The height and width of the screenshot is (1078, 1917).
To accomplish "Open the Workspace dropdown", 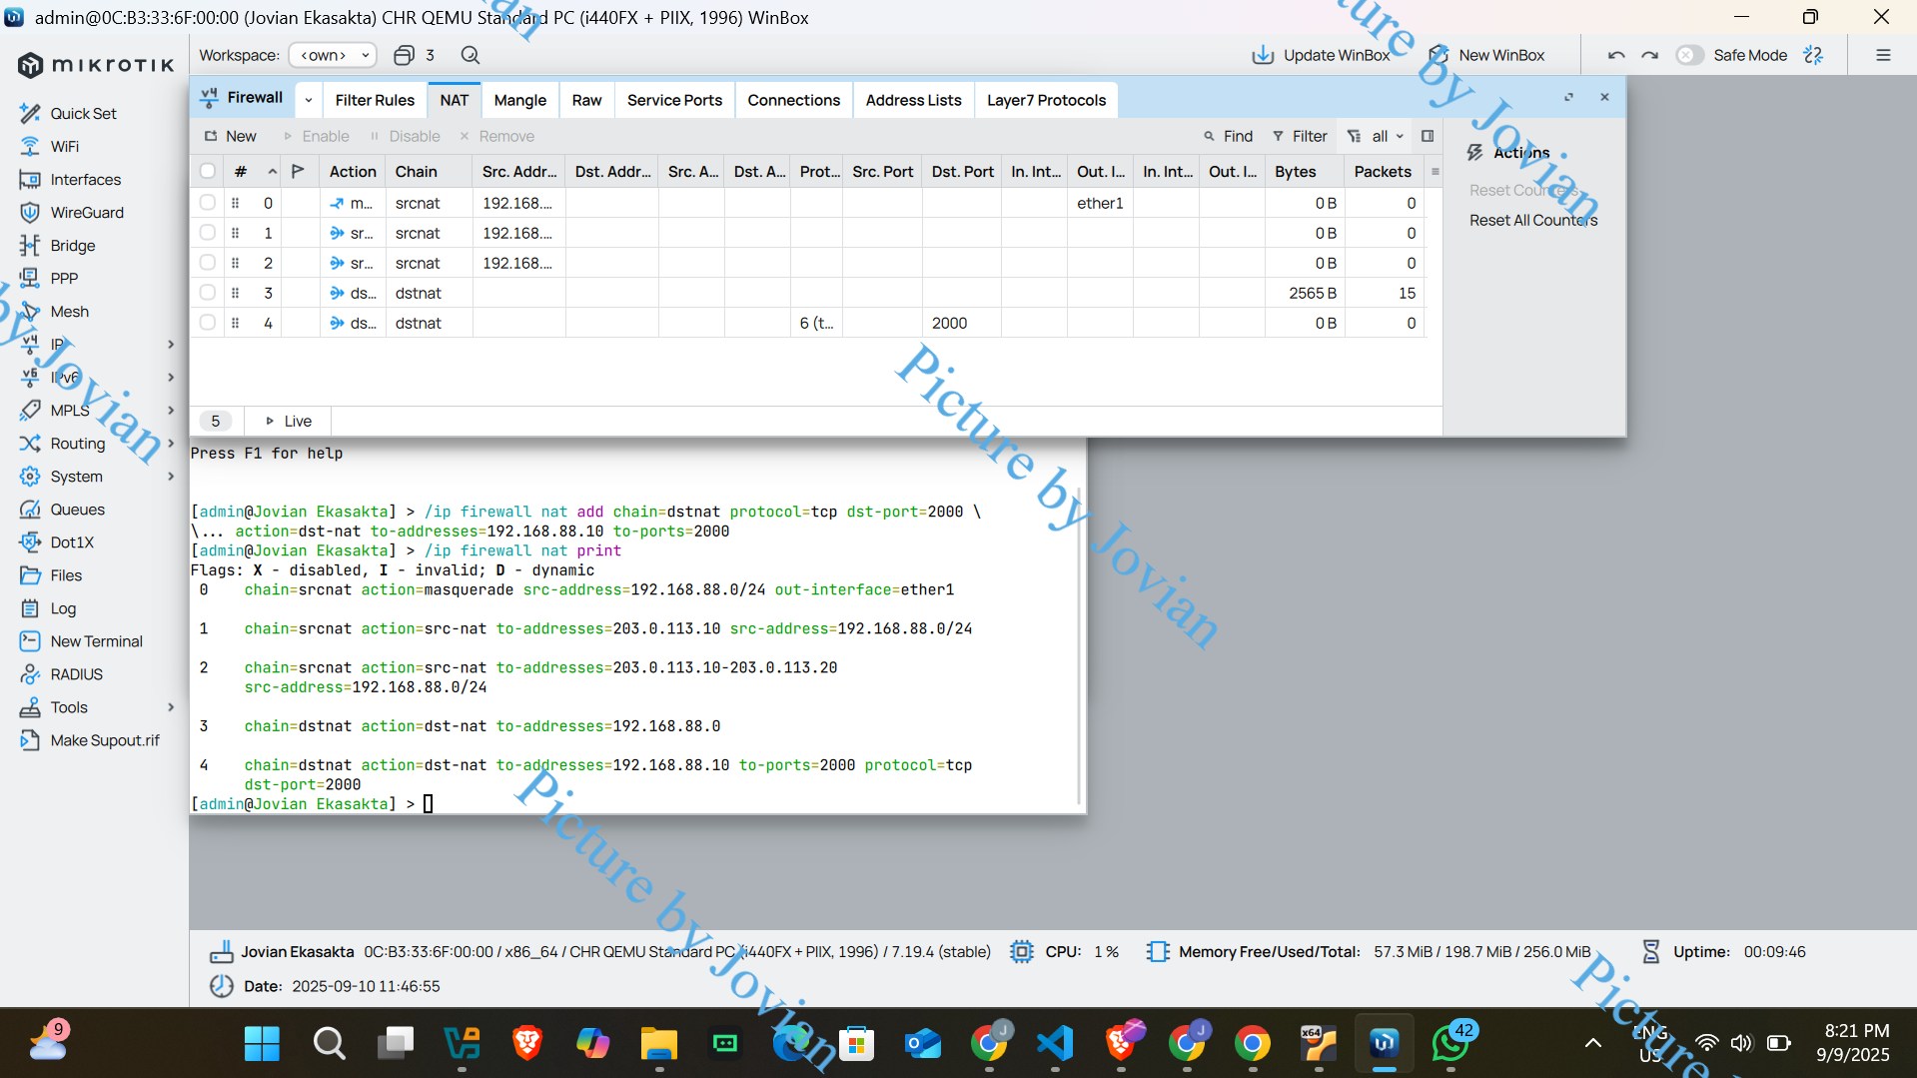I will click(333, 56).
